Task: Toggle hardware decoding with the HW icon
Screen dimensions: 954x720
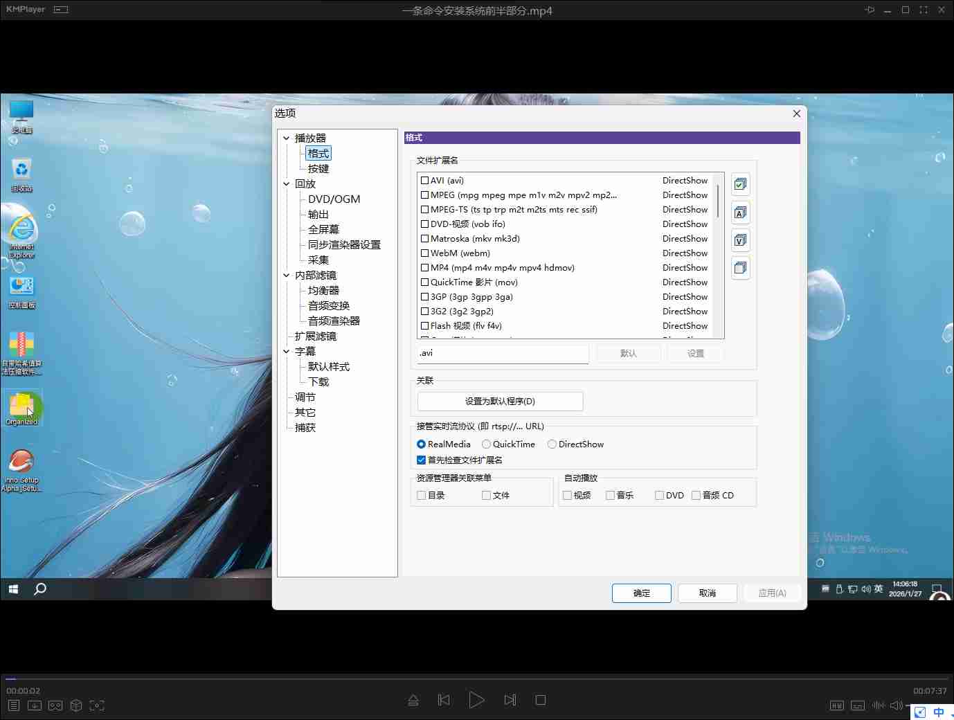Action: (836, 705)
